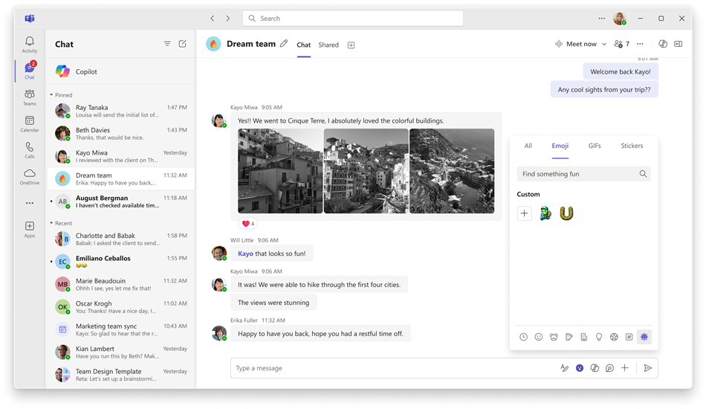This screenshot has height=409, width=706.
Task: Add a custom emoji with plus button
Action: coord(524,213)
